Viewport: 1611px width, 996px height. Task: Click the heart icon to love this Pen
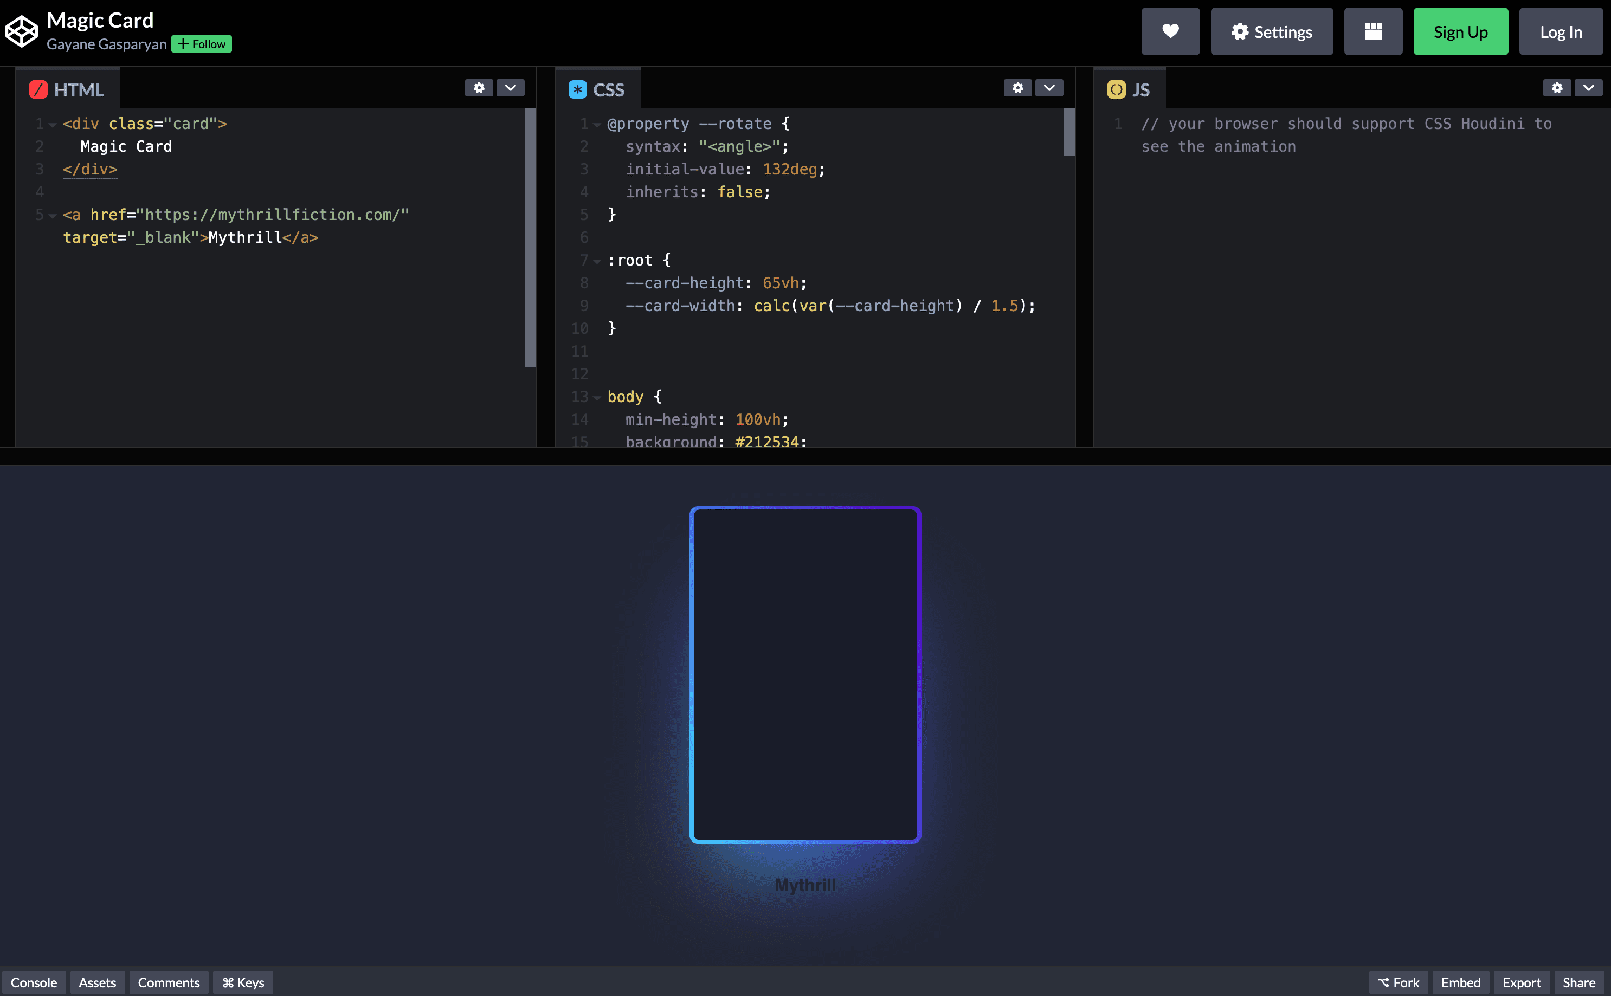click(1170, 31)
